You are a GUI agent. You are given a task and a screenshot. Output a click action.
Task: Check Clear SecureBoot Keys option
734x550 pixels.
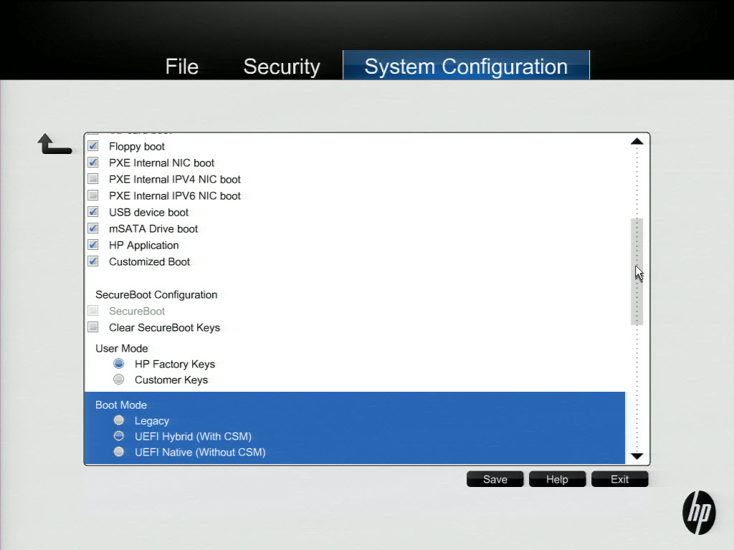(93, 327)
